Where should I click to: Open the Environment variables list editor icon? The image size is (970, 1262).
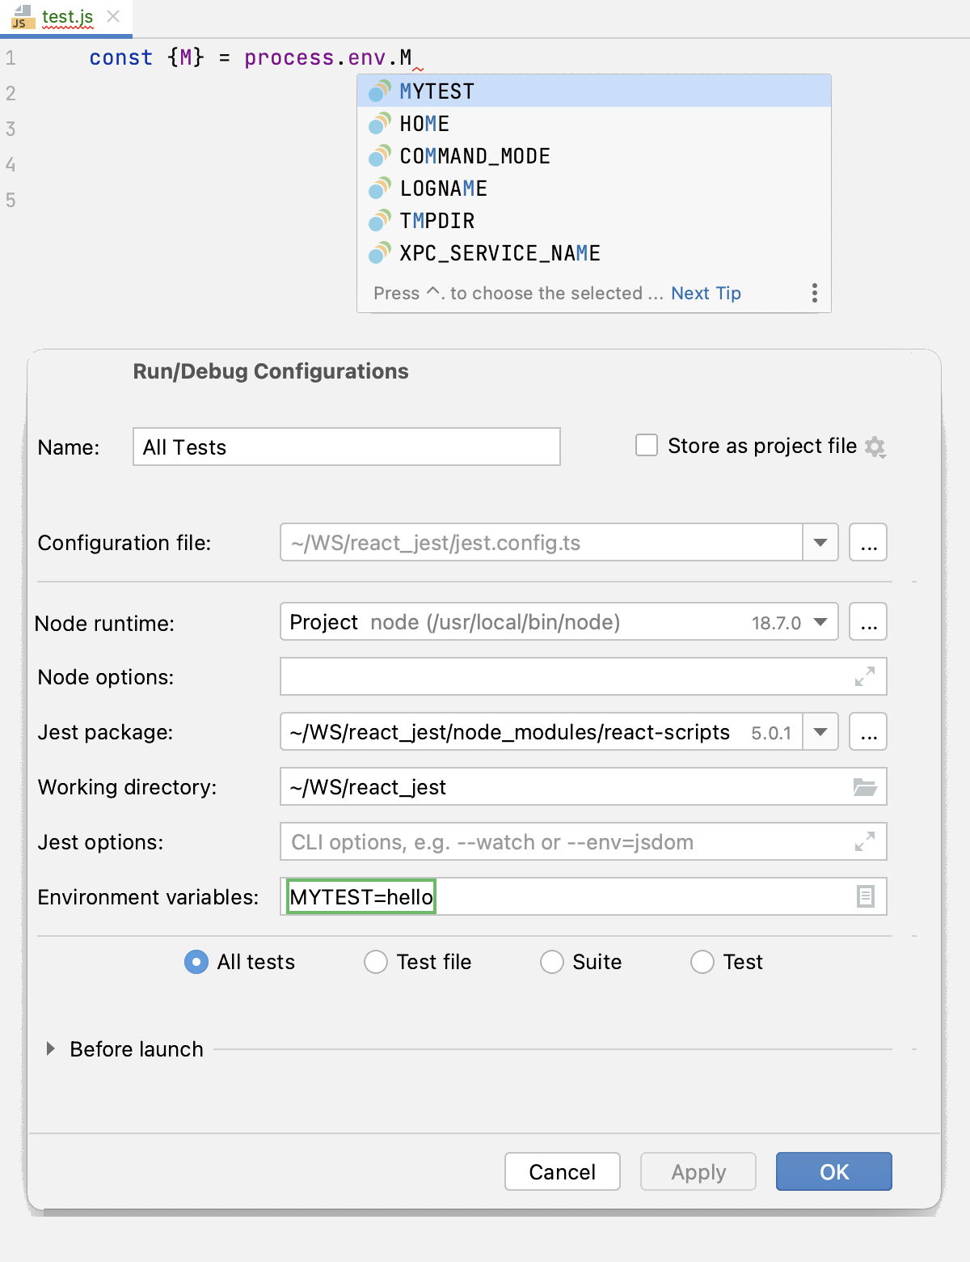click(867, 896)
